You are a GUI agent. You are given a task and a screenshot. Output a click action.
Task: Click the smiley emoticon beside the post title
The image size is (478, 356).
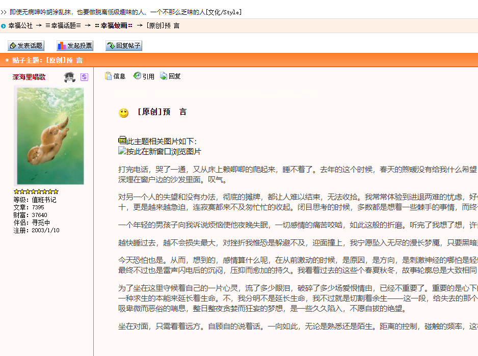123,112
